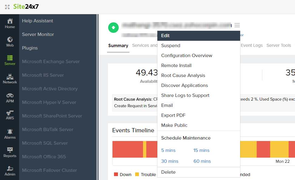Viewport: 295px width, 180px height.
Task: Select the Server icon in sidebar
Action: point(10,58)
